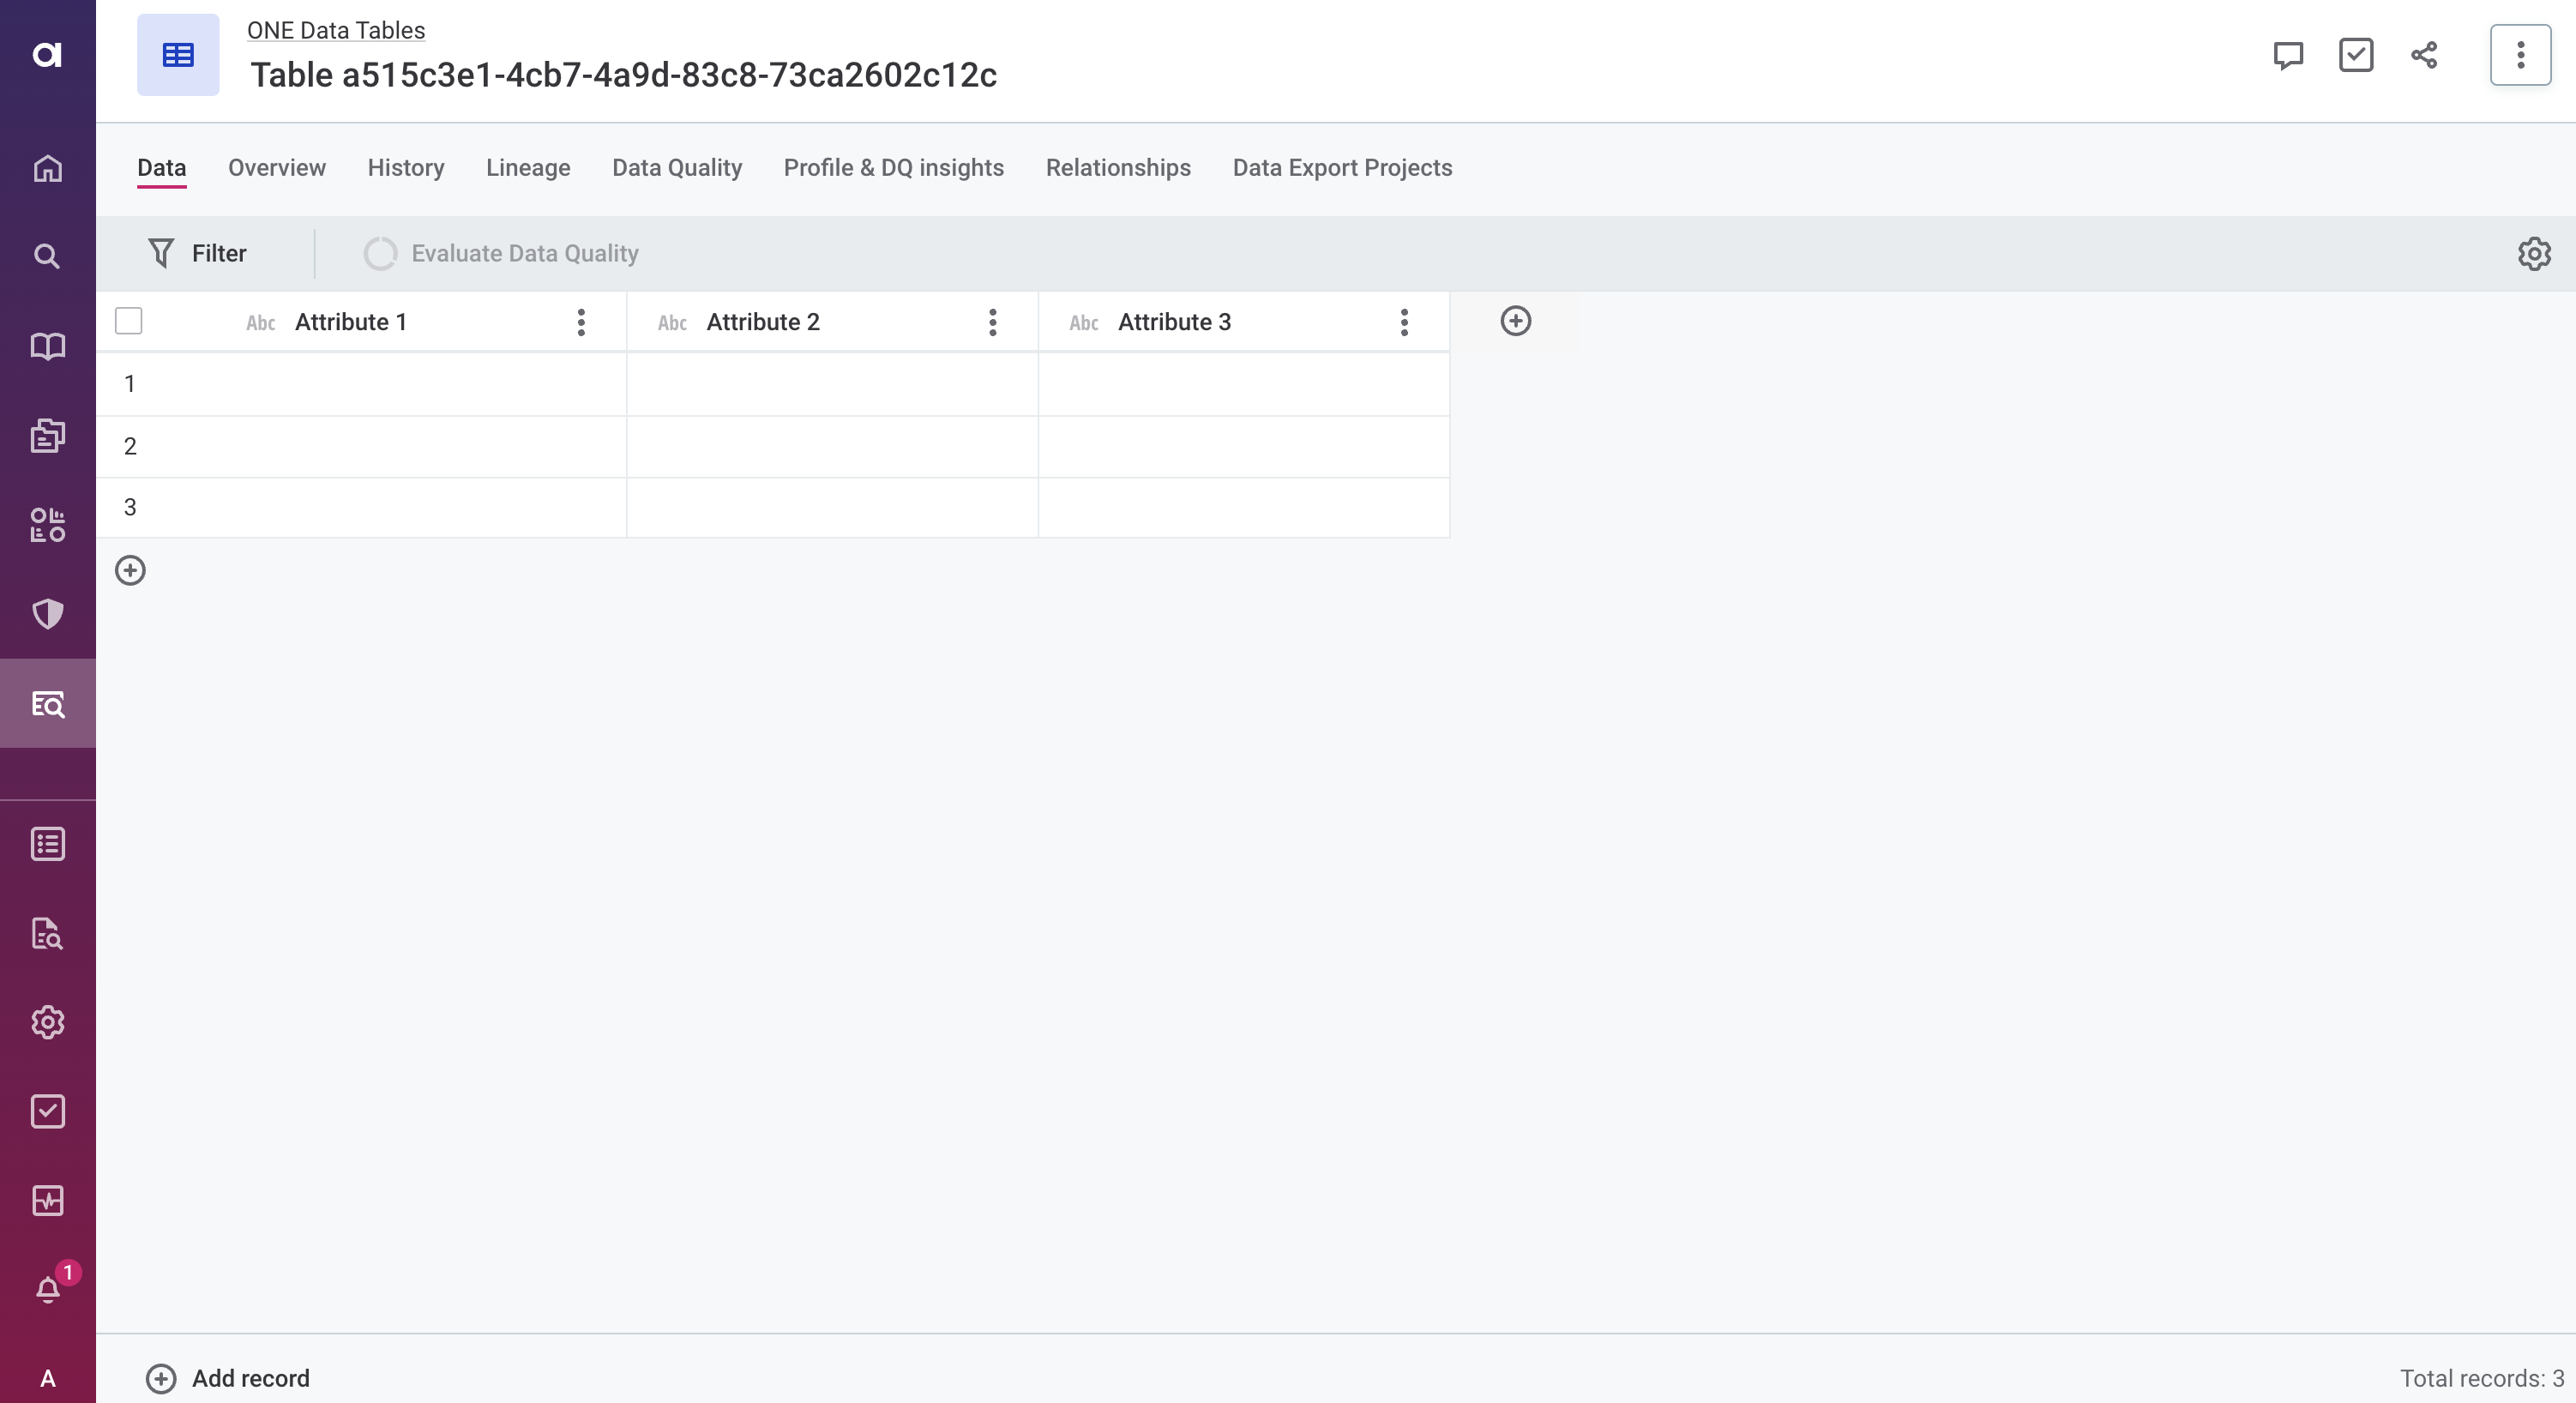Image resolution: width=2576 pixels, height=1403 pixels.
Task: Switch to the Lineage tab
Action: [x=527, y=168]
